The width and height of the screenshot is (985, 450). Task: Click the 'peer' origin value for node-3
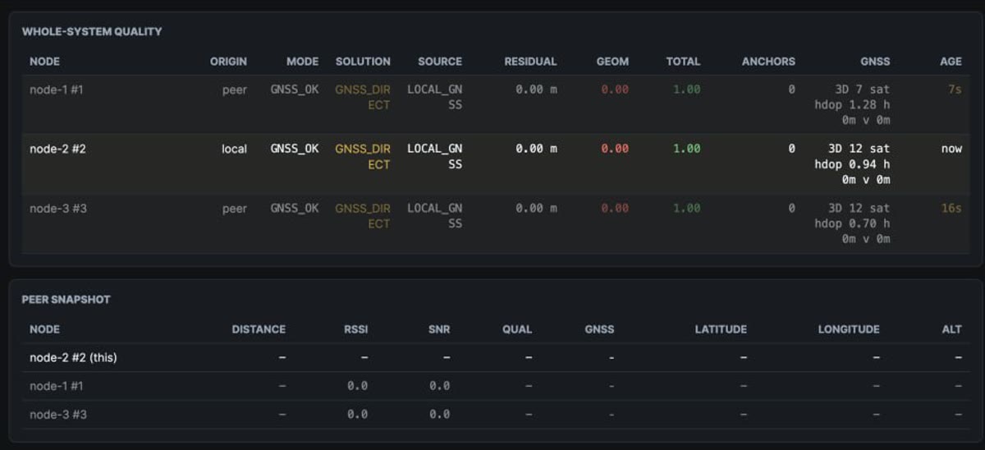234,209
